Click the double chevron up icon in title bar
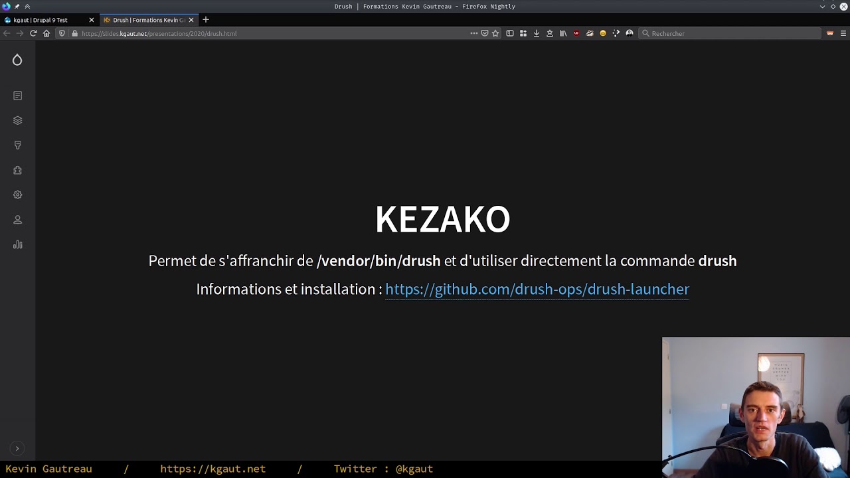This screenshot has height=478, width=850. tap(27, 6)
